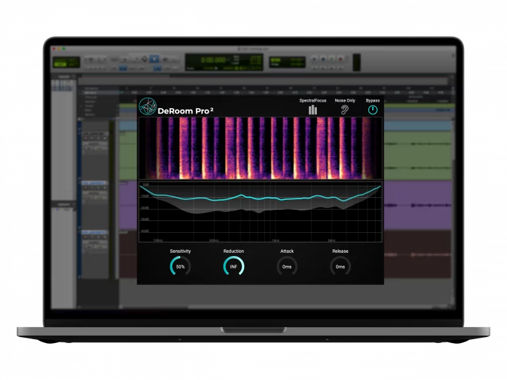Click the red record button in Pro Tools transport
The image size is (507, 380).
pos(340,59)
